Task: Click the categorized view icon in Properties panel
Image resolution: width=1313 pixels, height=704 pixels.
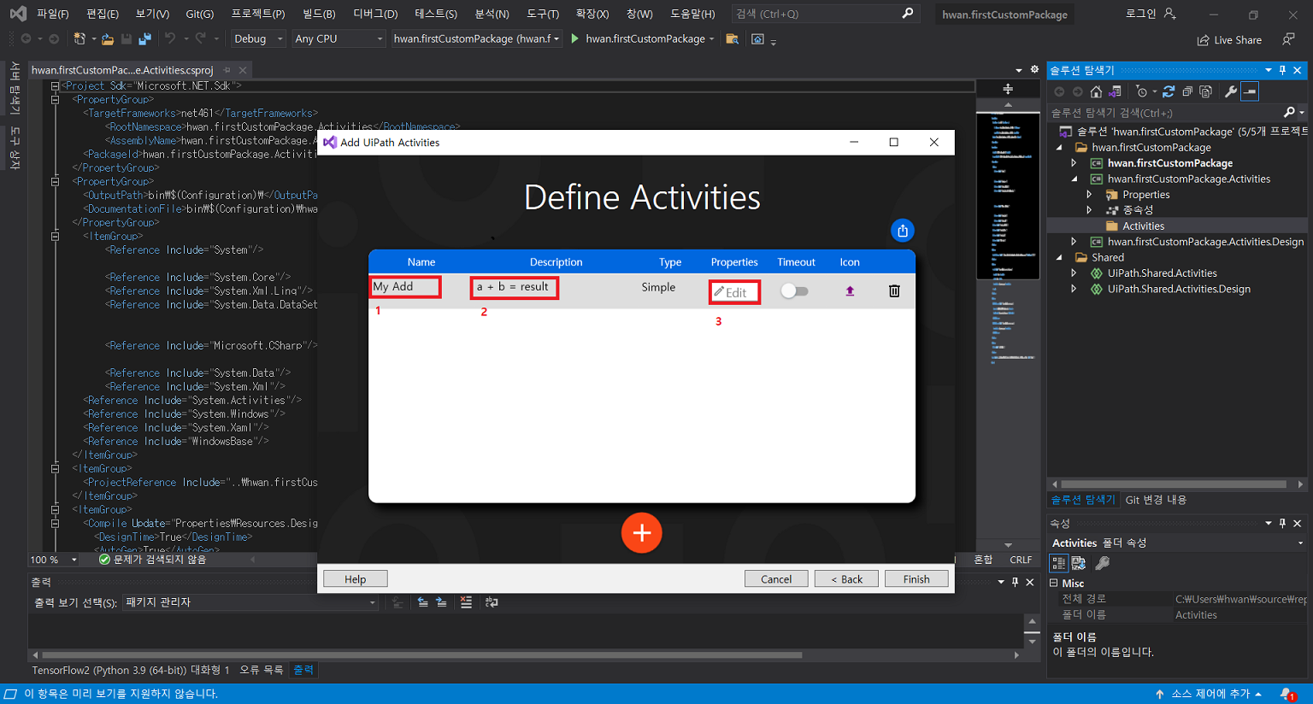Action: [x=1058, y=563]
